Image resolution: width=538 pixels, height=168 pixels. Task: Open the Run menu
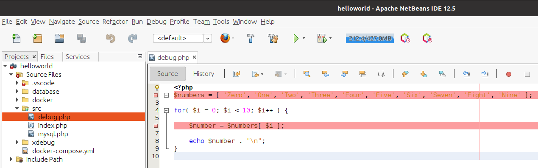[x=137, y=21]
